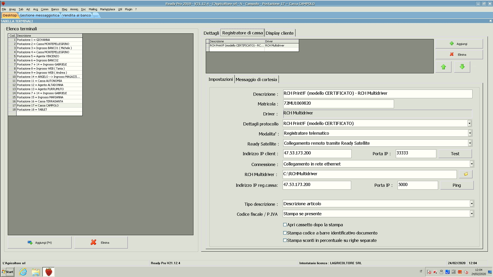Click the Start button
493x277 pixels.
[x=8, y=272]
